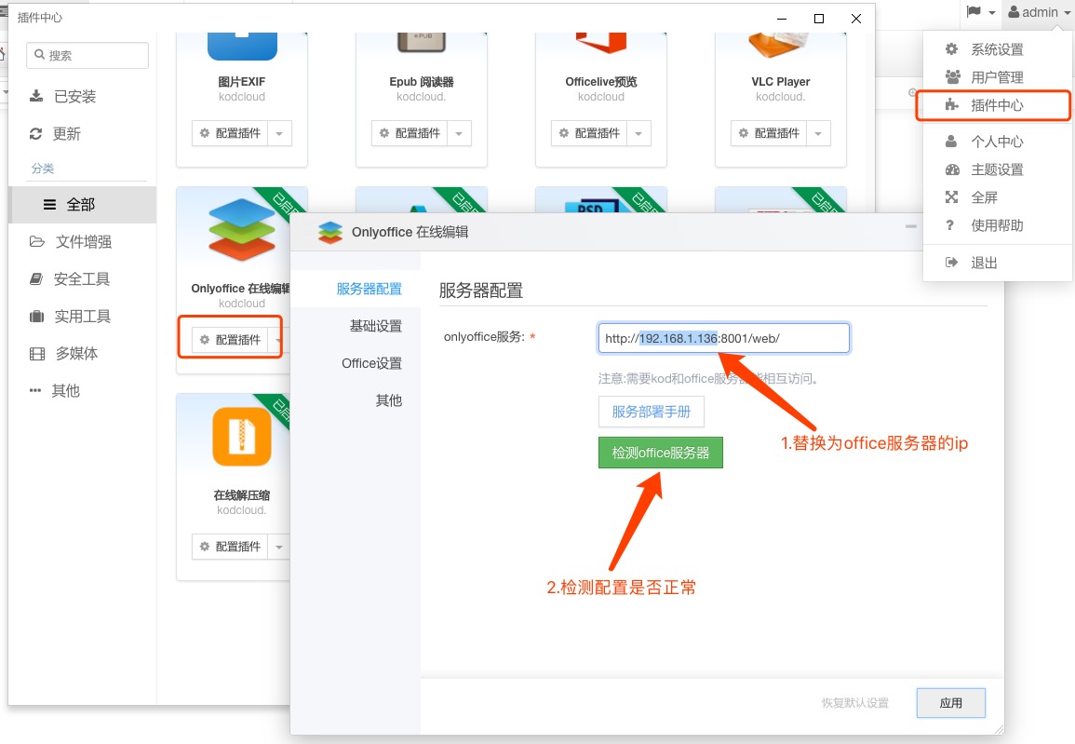Expand VLC Player 配置插件 dropdown arrow

click(x=818, y=132)
